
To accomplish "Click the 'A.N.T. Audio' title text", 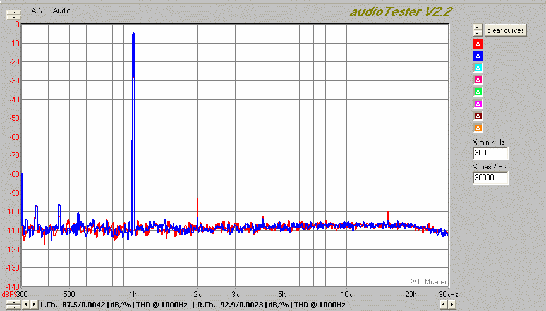I will pos(51,11).
